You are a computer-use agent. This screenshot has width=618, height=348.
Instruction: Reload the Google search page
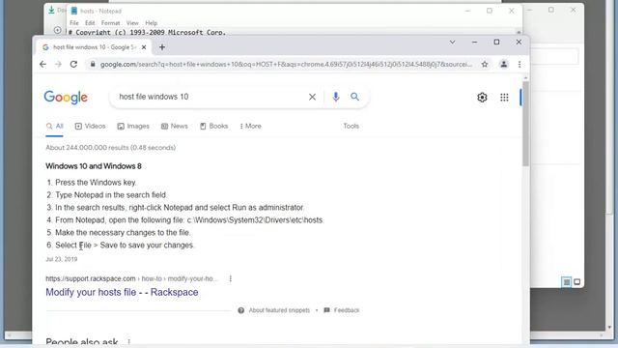(73, 65)
